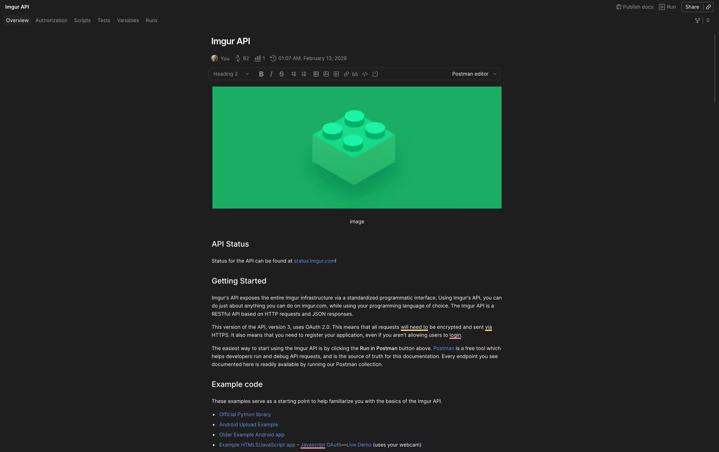The image size is (719, 452).
Task: Open the status.imgur.com link
Action: 314,261
